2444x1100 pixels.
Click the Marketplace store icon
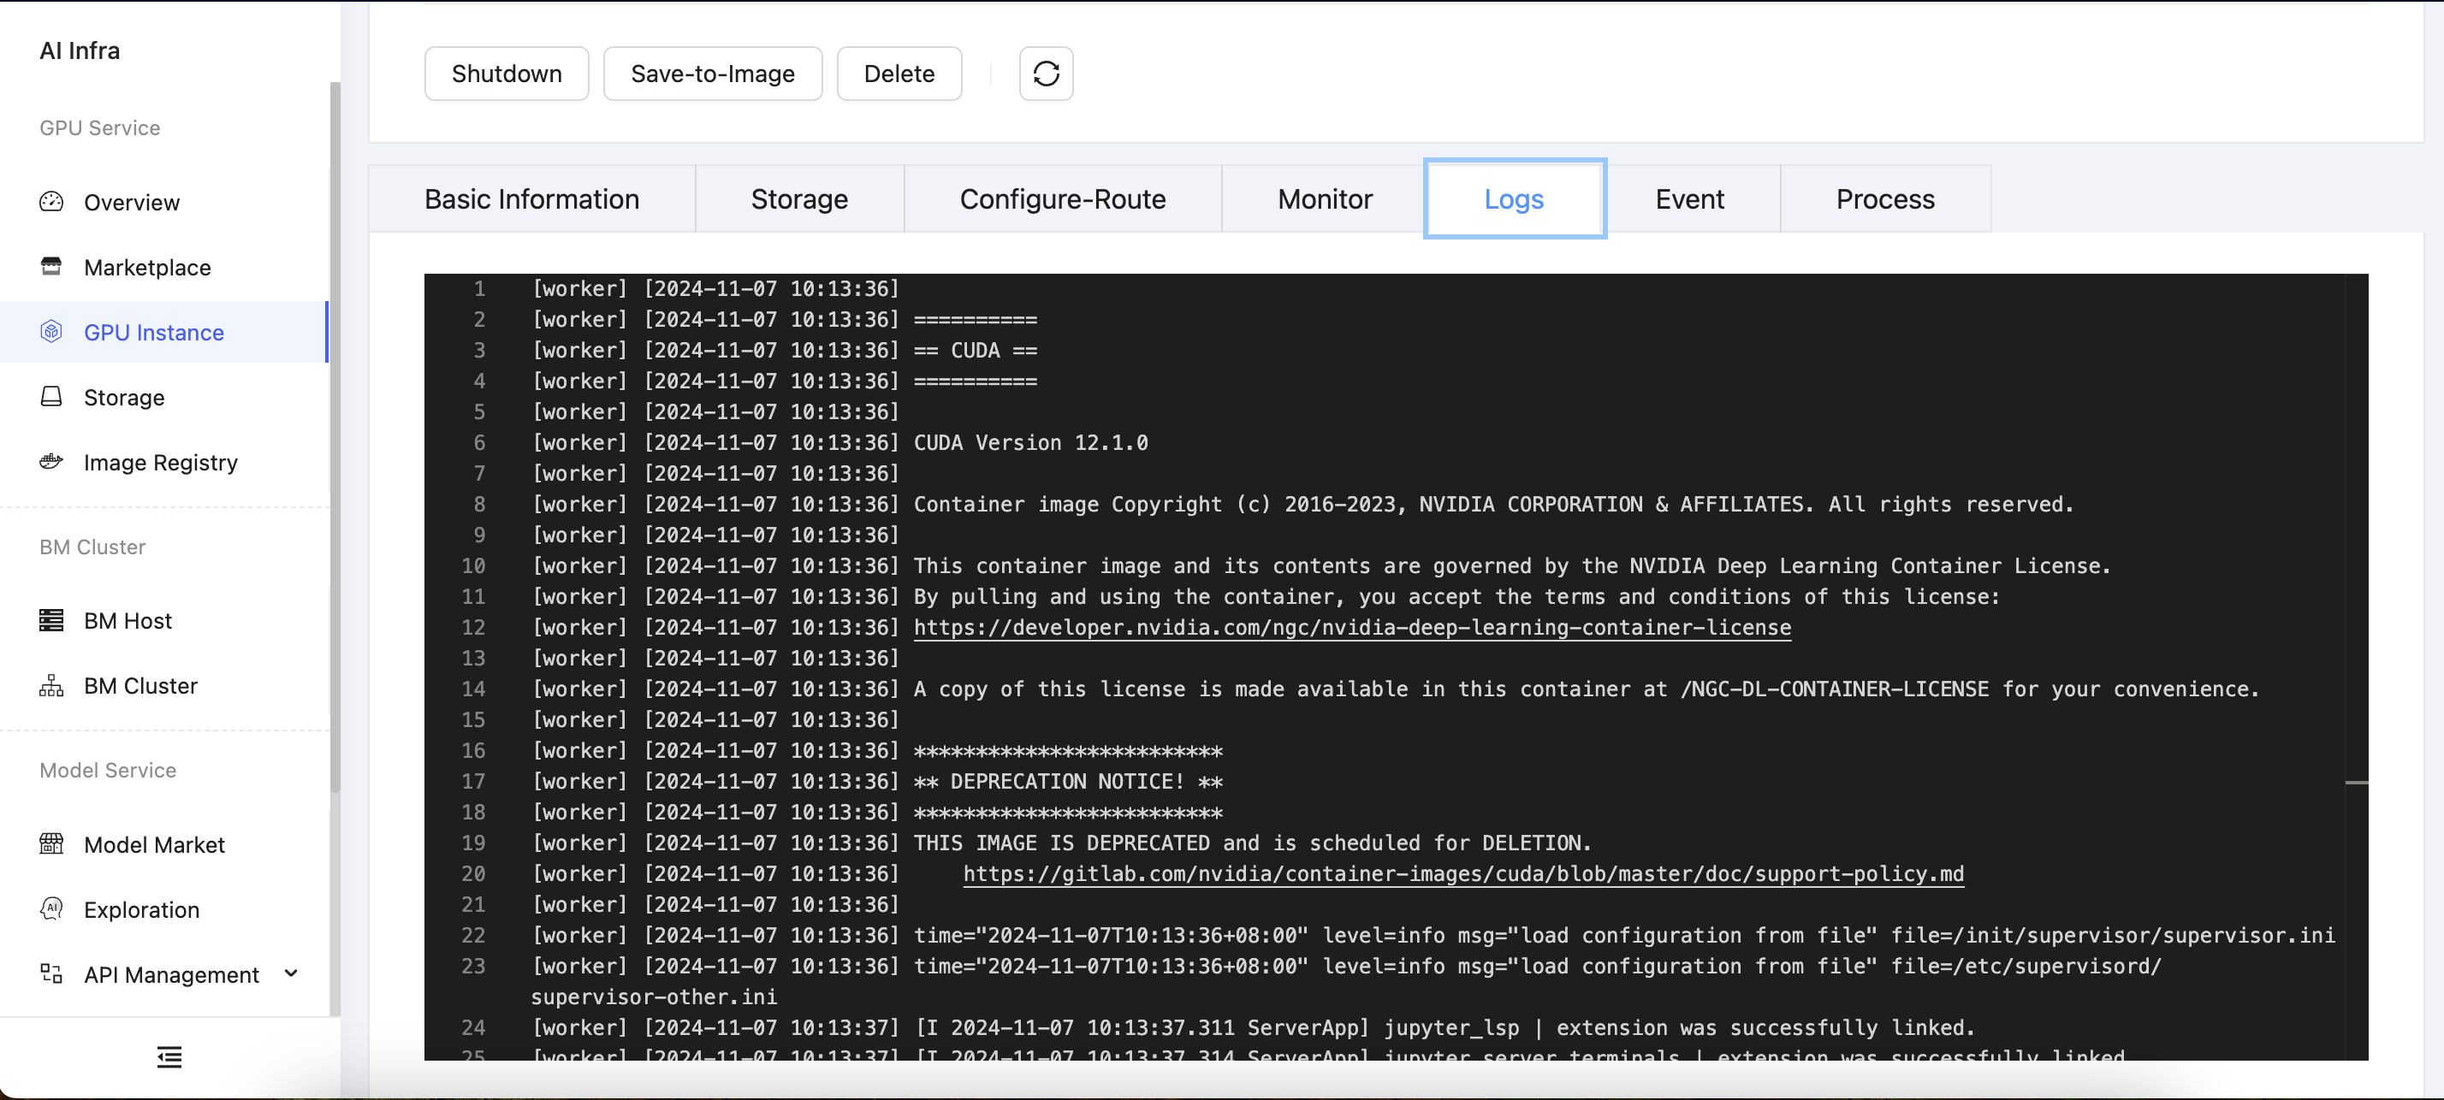click(51, 267)
